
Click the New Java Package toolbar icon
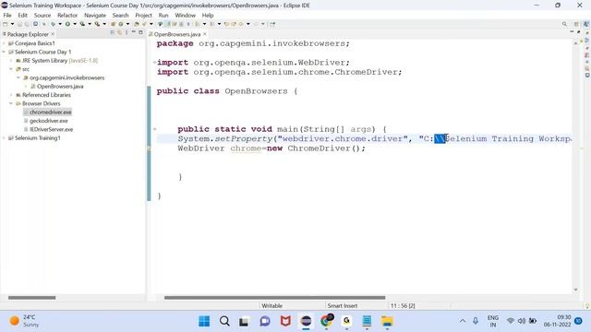113,24
